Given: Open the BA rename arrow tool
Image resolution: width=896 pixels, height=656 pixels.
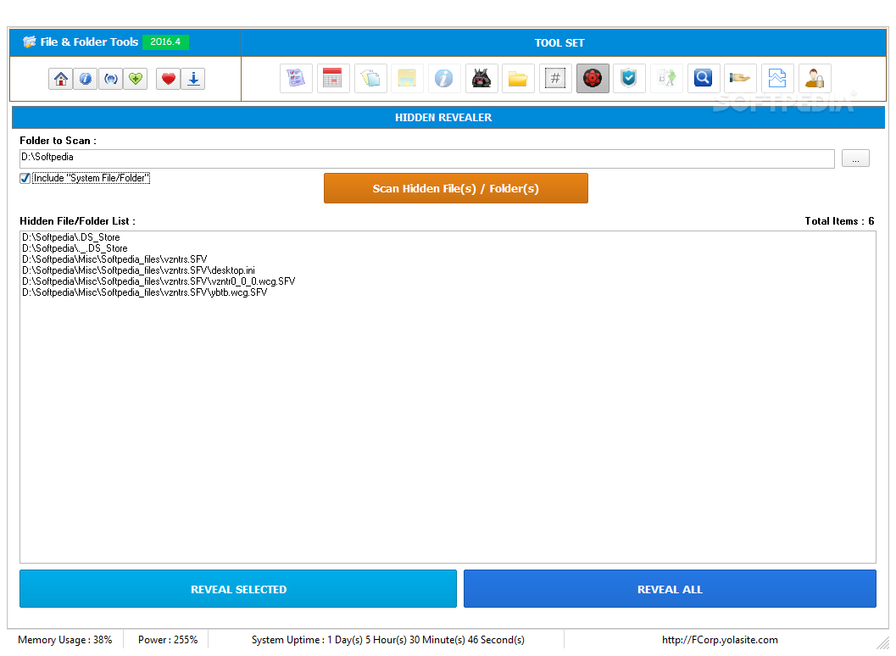Looking at the screenshot, I should pos(666,78).
